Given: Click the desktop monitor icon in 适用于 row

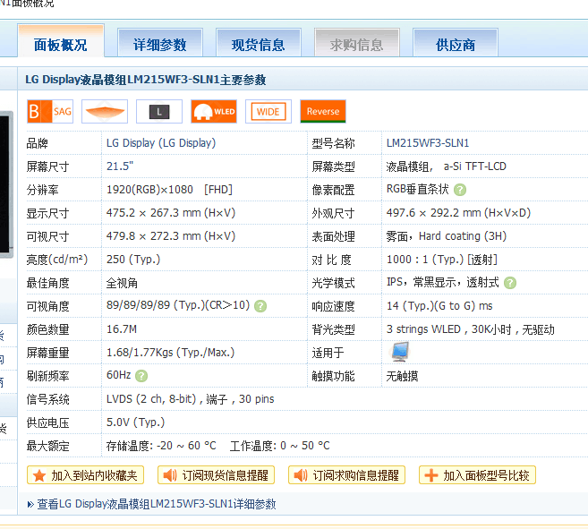Looking at the screenshot, I should (400, 352).
